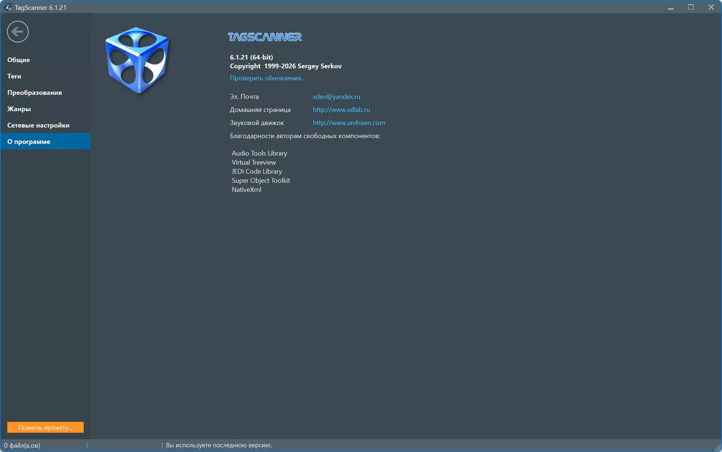Open the Общие settings section
Viewport: 722px width, 452px height.
tap(45, 60)
